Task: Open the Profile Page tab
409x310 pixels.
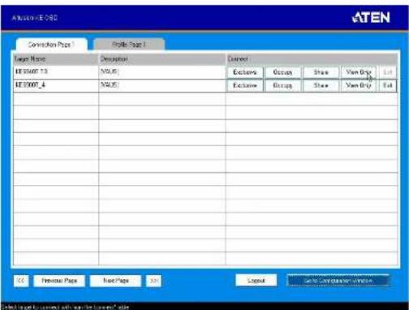Action: click(129, 45)
